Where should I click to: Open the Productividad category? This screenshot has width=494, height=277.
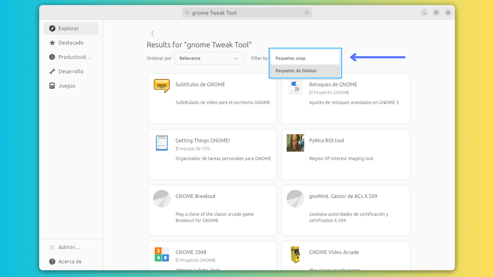click(x=52, y=57)
